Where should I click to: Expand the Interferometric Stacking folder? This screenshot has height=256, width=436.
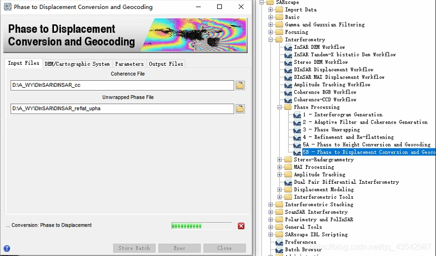point(270,204)
